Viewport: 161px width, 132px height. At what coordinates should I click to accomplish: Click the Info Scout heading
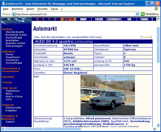tap(9, 88)
